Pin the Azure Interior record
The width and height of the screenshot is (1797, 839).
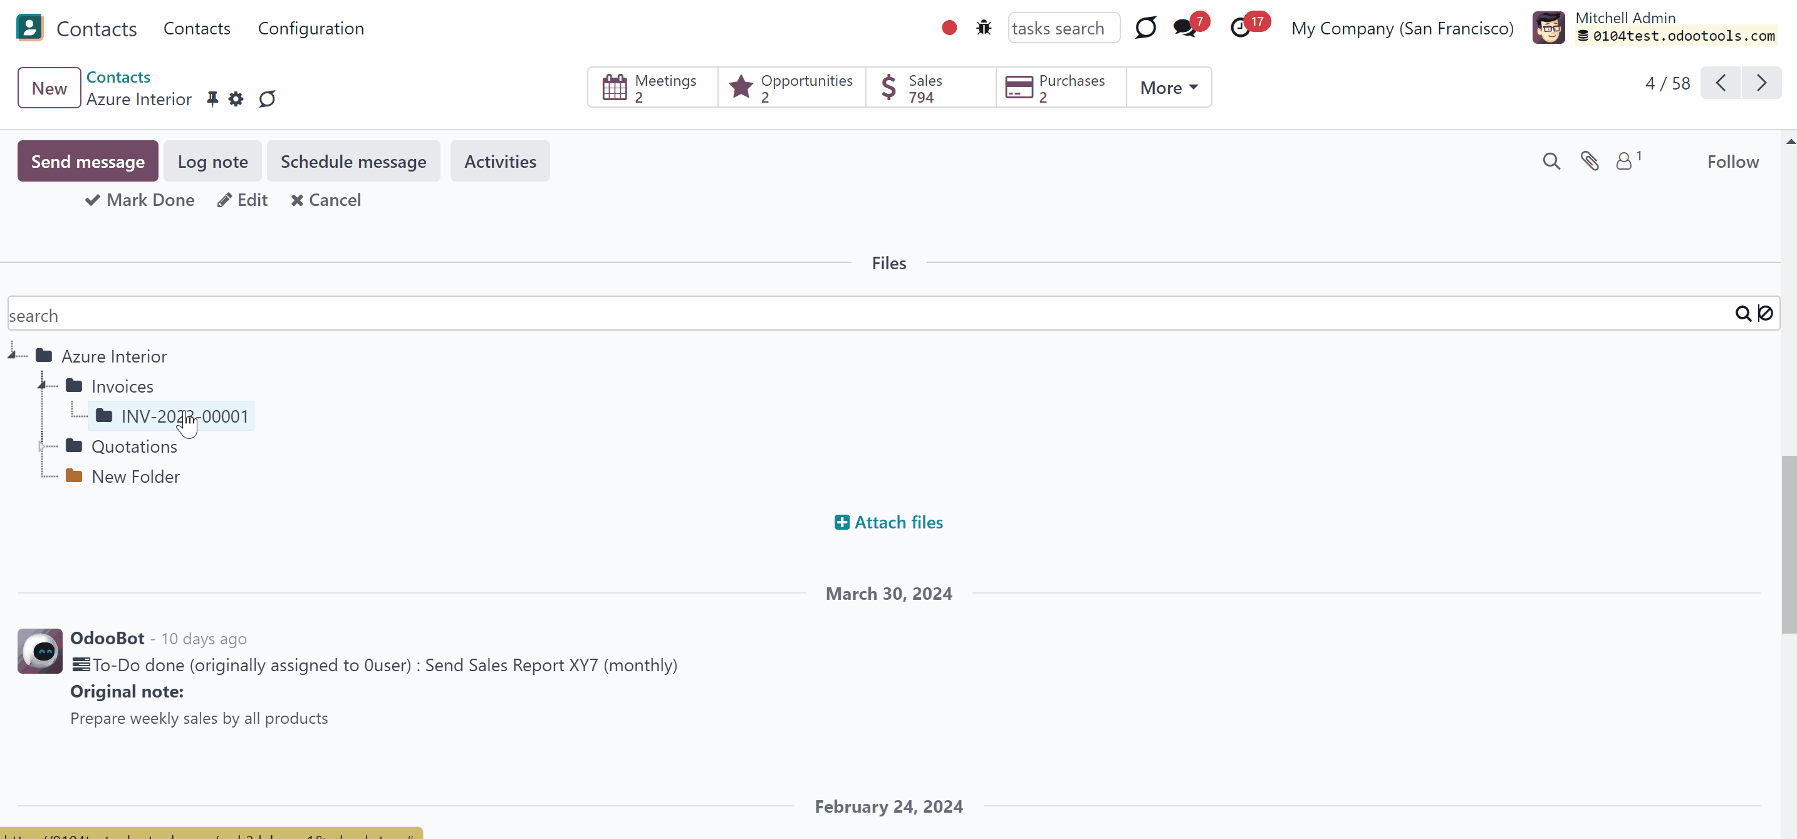pos(212,99)
